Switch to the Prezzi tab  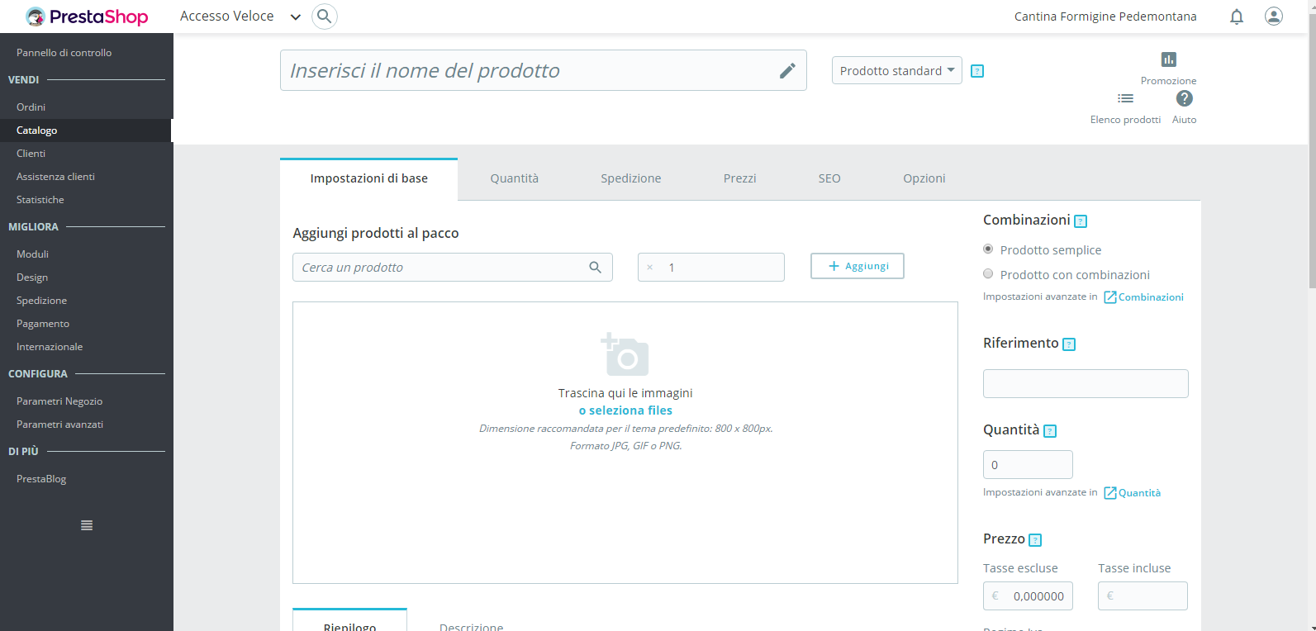coord(740,178)
